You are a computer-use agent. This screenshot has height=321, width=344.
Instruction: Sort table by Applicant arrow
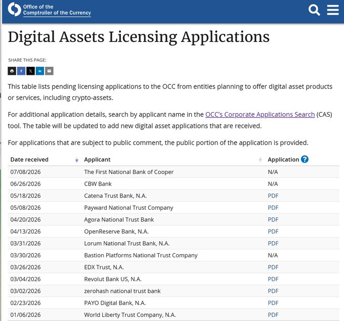tap(261, 160)
